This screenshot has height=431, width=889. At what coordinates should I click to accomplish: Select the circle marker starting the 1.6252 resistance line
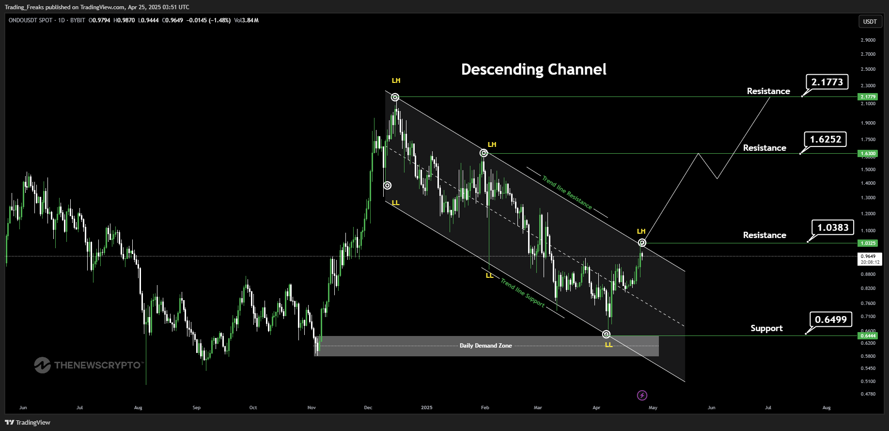pyautogui.click(x=483, y=153)
